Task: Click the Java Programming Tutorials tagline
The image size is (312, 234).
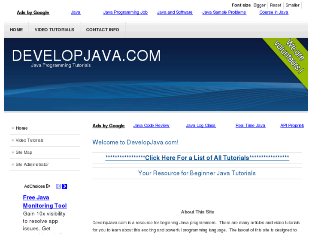Action: coord(61,65)
